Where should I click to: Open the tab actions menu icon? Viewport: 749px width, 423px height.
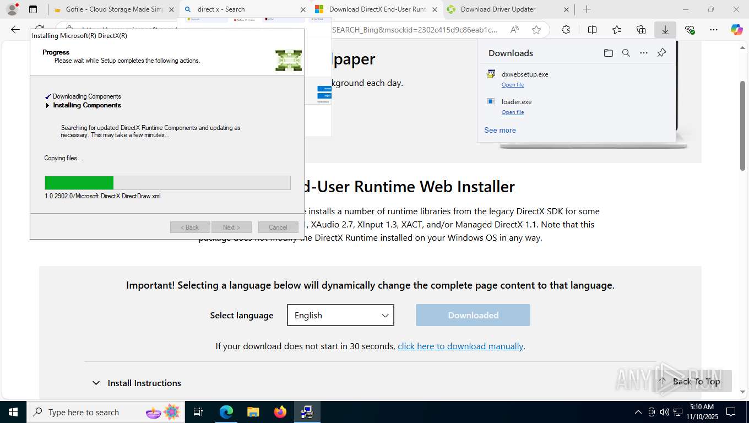click(33, 9)
